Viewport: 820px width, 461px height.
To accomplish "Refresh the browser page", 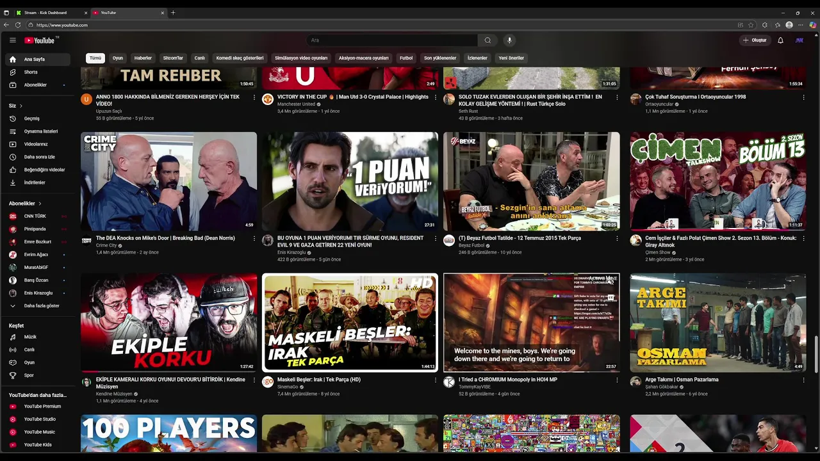I will pyautogui.click(x=18, y=25).
